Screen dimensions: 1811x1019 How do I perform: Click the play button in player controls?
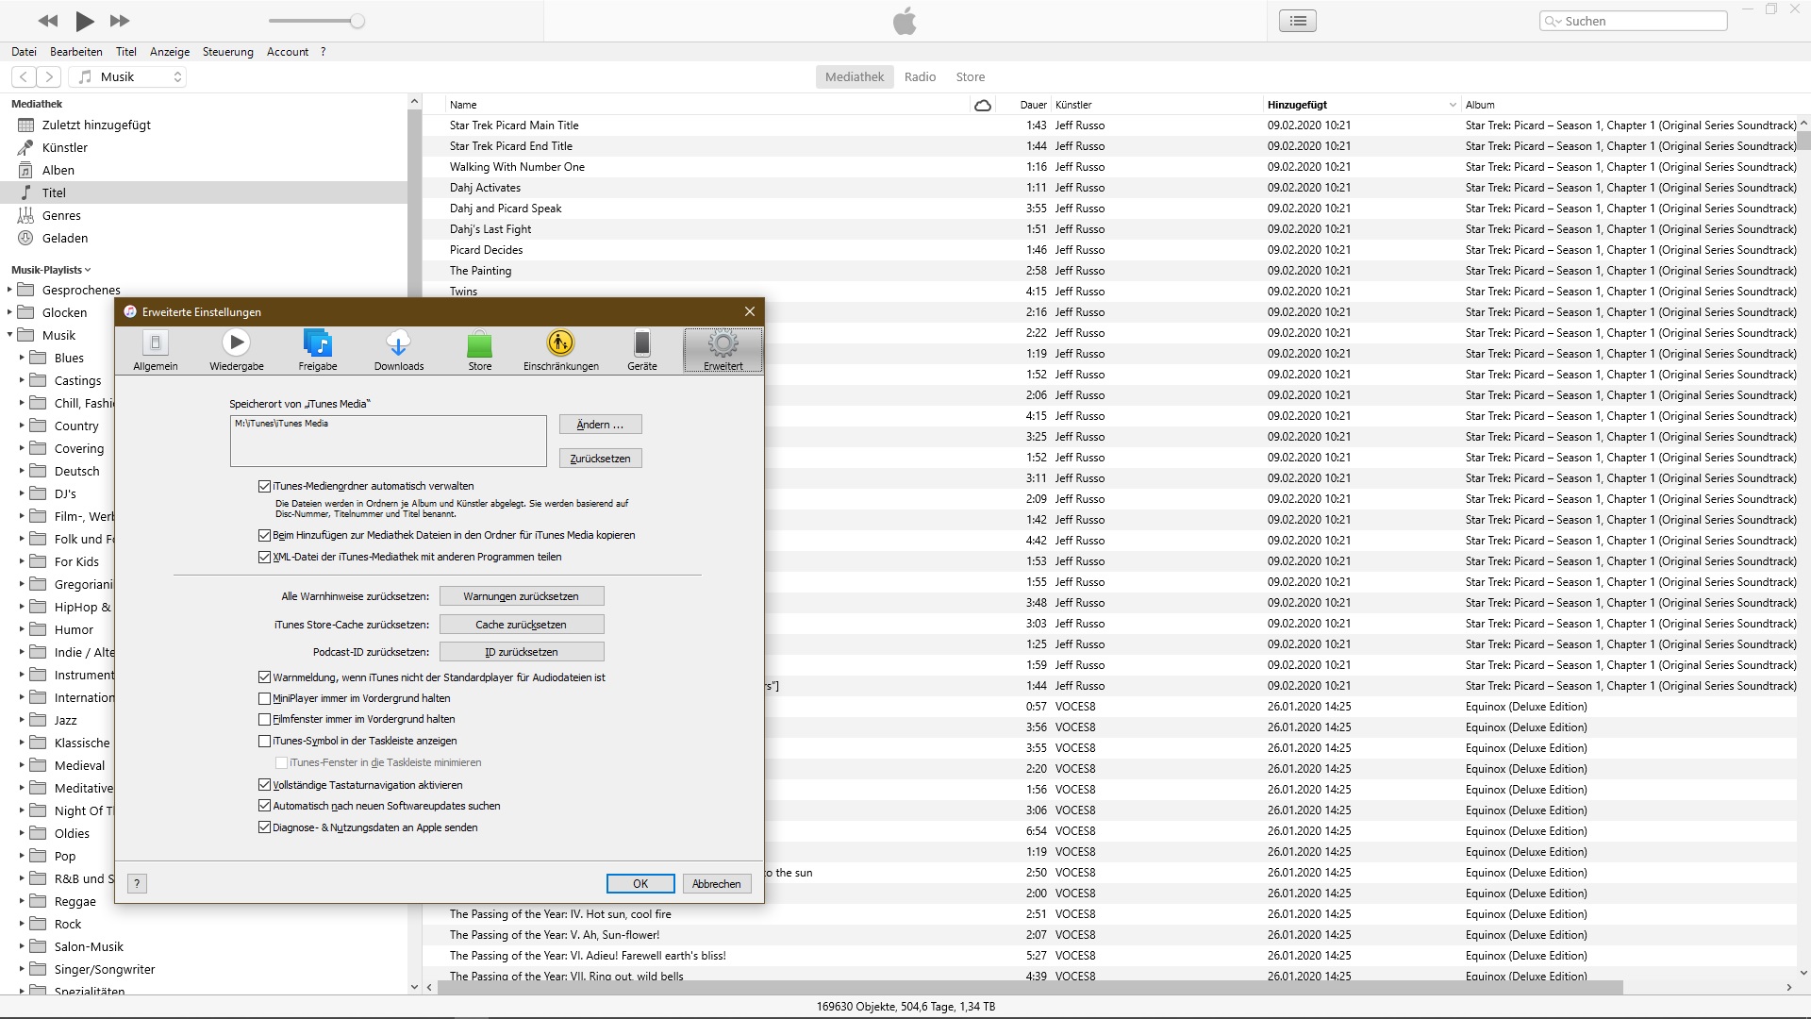84,21
